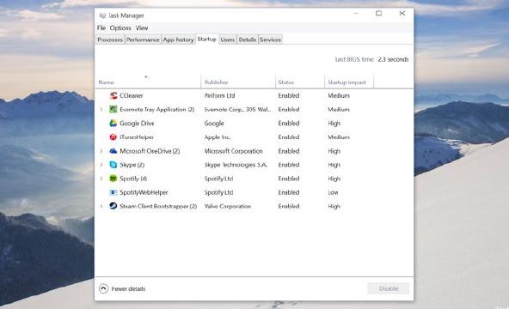Select the CCleaner startup icon
Viewport: 509px width, 309px height.
coord(113,95)
